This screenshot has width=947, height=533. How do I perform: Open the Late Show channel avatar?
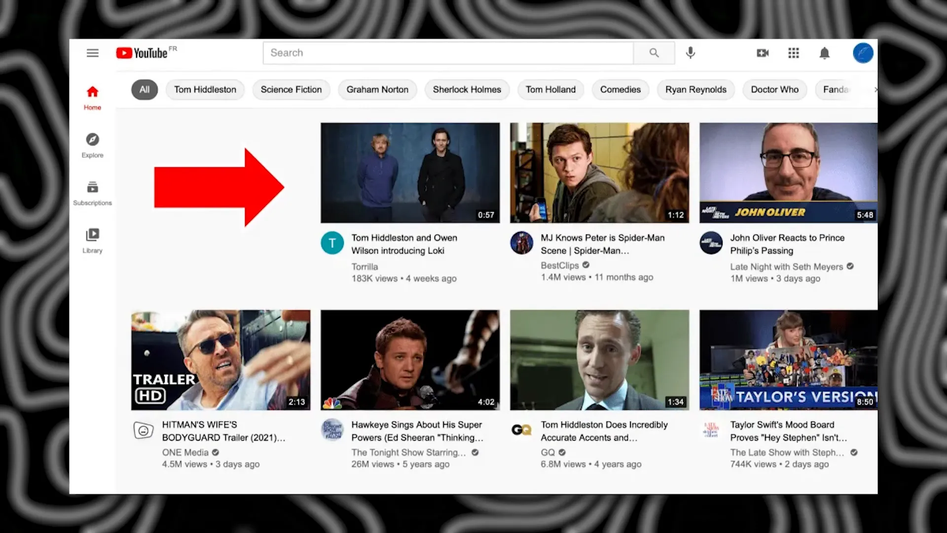[x=711, y=430]
